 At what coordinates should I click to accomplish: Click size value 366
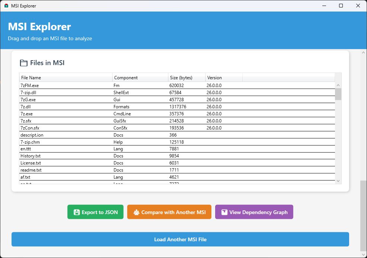173,135
